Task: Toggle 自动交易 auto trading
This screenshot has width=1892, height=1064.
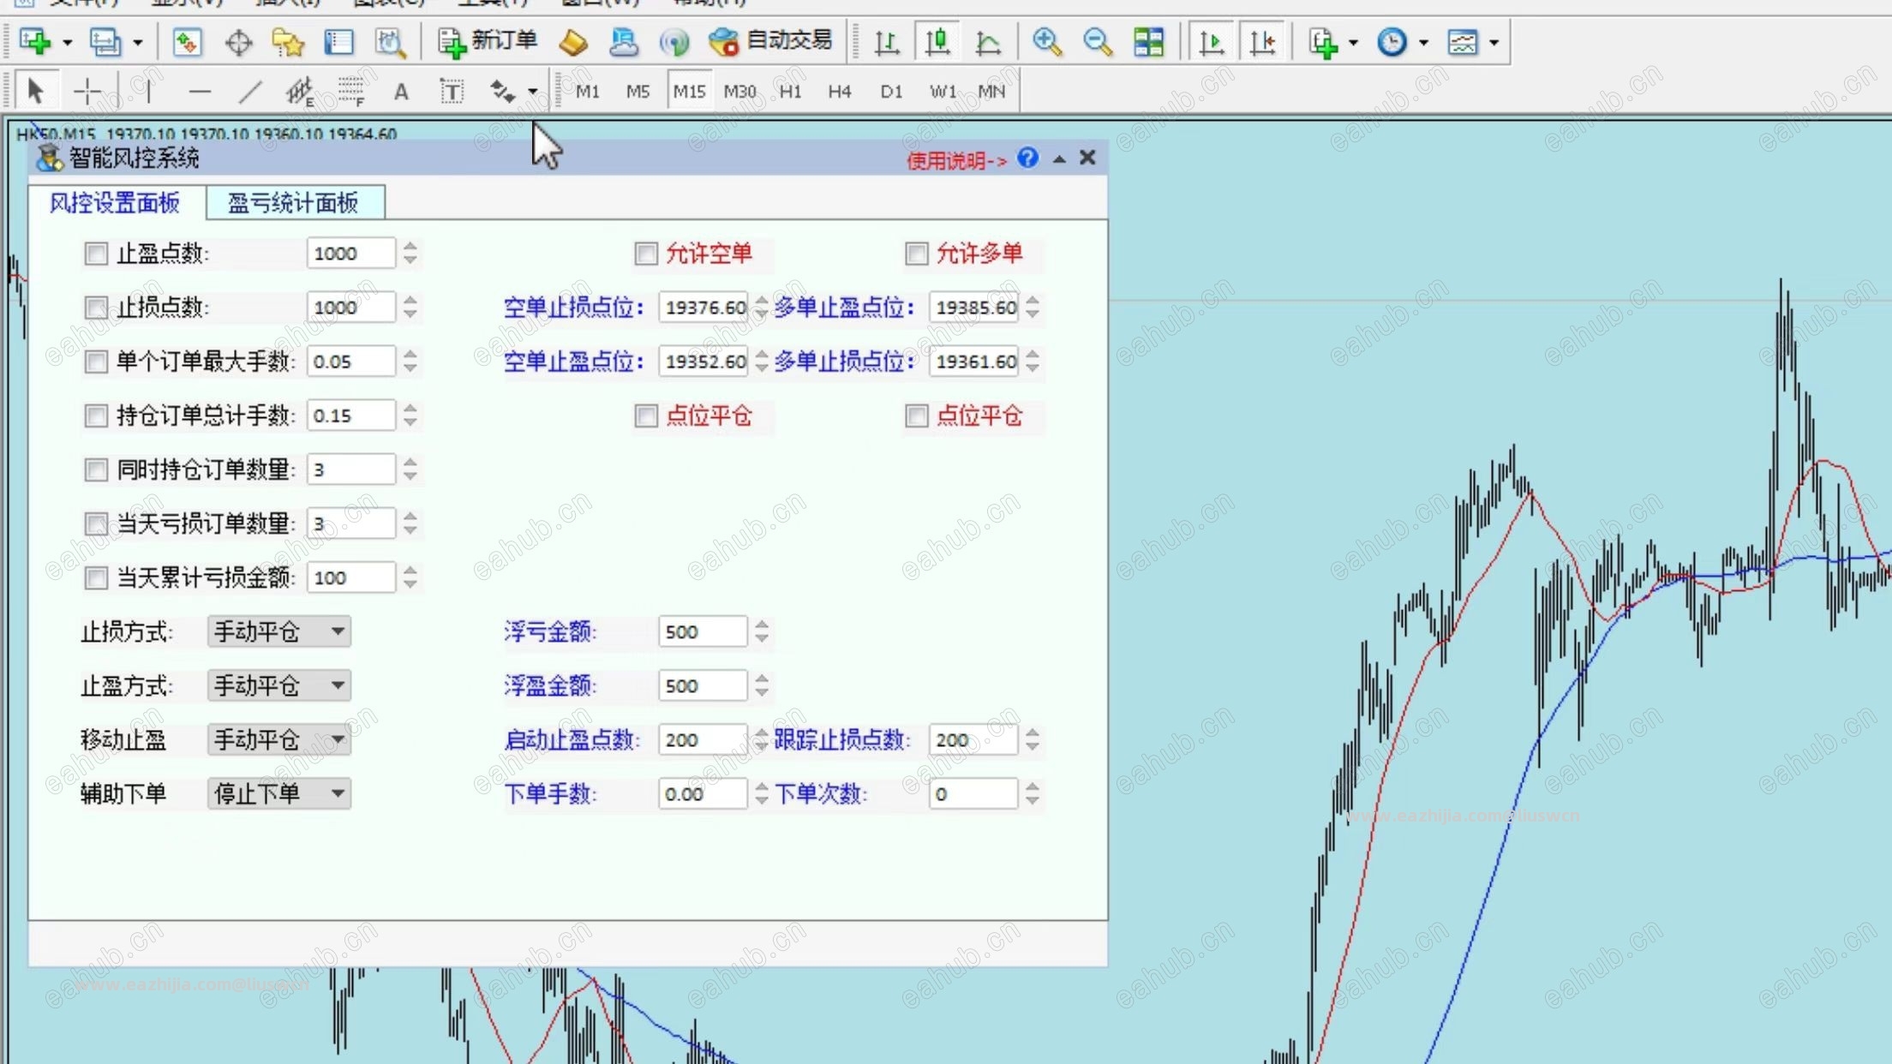Action: pos(770,41)
